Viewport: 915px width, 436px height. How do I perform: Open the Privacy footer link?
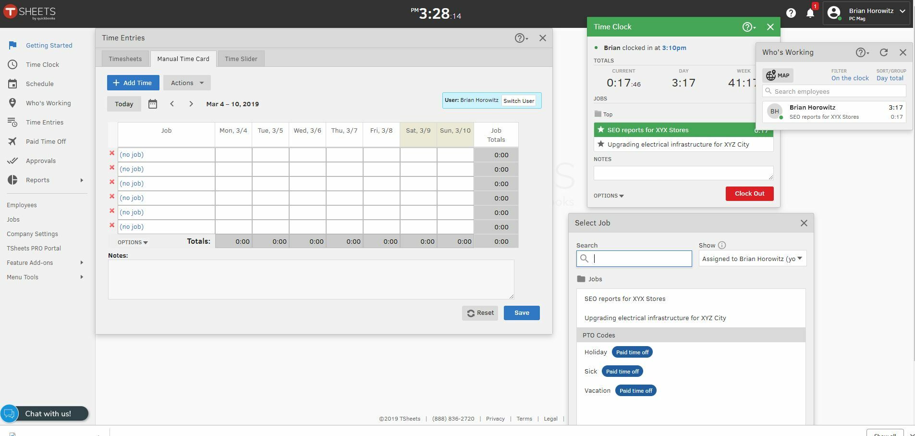tap(495, 419)
